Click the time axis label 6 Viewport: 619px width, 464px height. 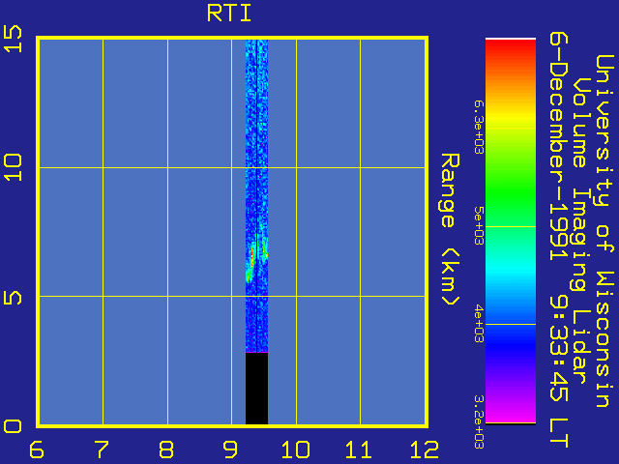tap(37, 449)
